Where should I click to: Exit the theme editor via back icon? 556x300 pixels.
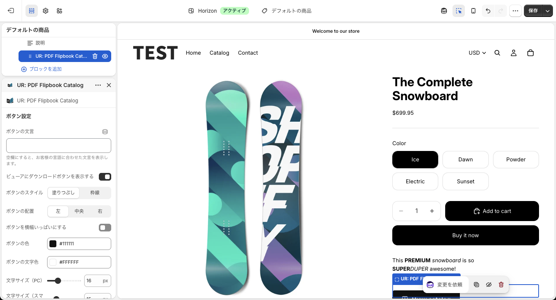click(11, 11)
